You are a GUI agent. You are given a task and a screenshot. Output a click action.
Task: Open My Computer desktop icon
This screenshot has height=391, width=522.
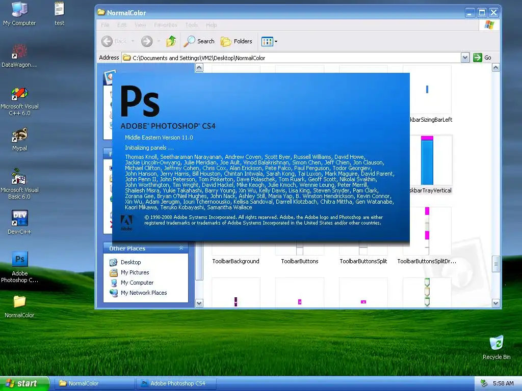pos(19,13)
